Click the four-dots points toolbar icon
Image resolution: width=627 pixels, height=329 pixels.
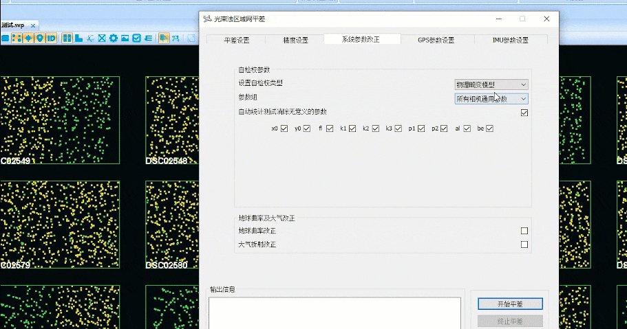coord(17,38)
